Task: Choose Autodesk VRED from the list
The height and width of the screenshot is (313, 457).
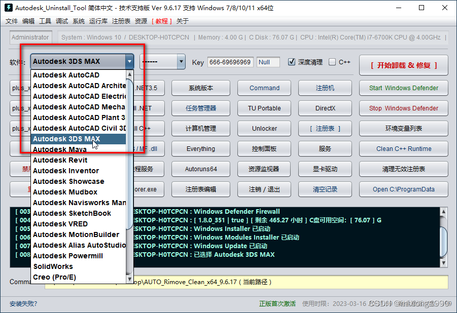Action: coord(79,224)
